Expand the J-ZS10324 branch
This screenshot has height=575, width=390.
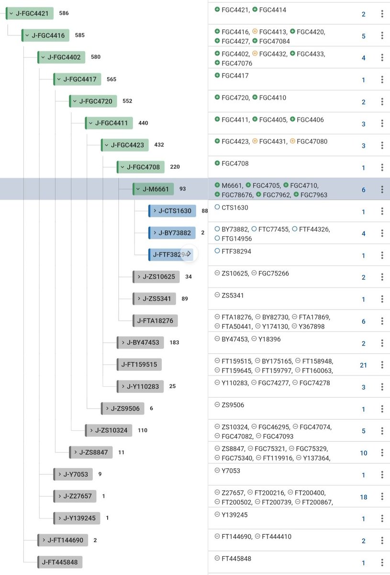tap(90, 430)
